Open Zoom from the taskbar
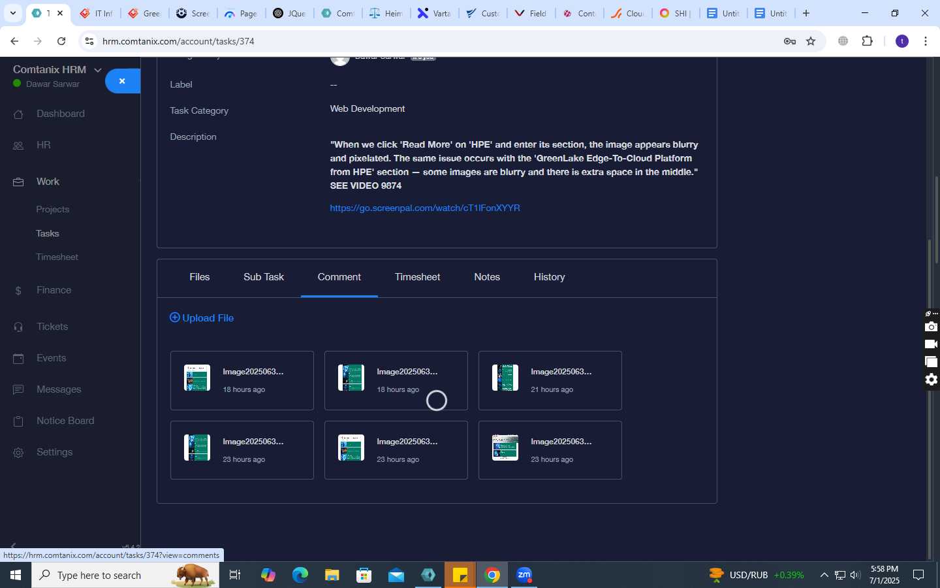Viewport: 940px width, 588px height. click(524, 575)
